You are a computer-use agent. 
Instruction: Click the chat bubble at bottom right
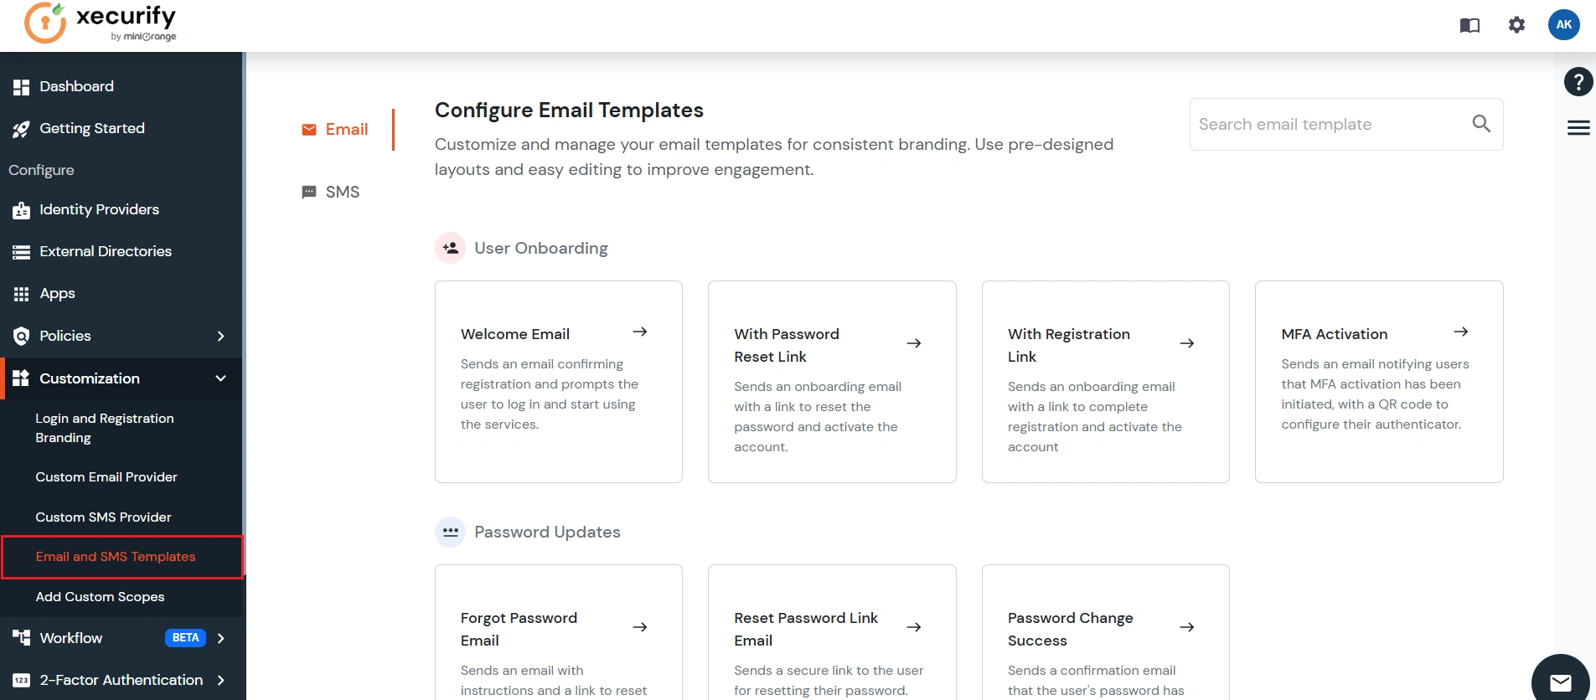coord(1562,681)
